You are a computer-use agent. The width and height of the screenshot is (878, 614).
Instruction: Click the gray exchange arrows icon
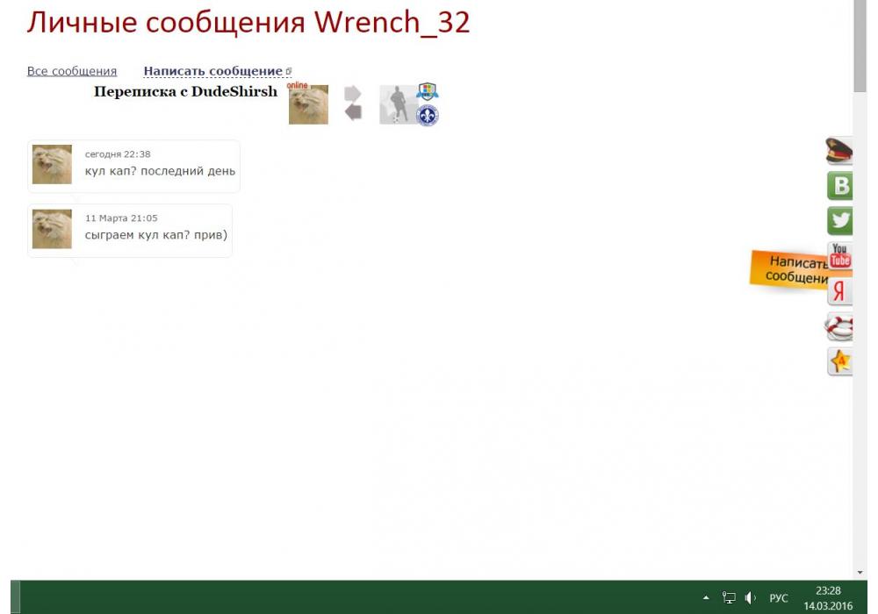pos(353,103)
